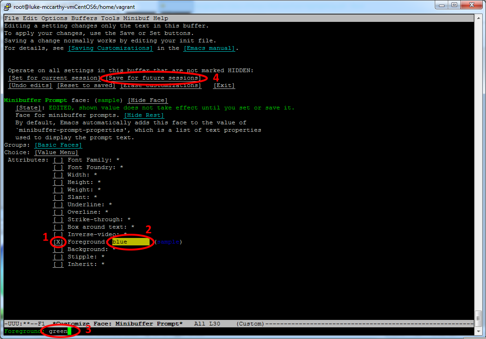Open the Options menu
Screen dimensions: 486x339
coord(54,18)
